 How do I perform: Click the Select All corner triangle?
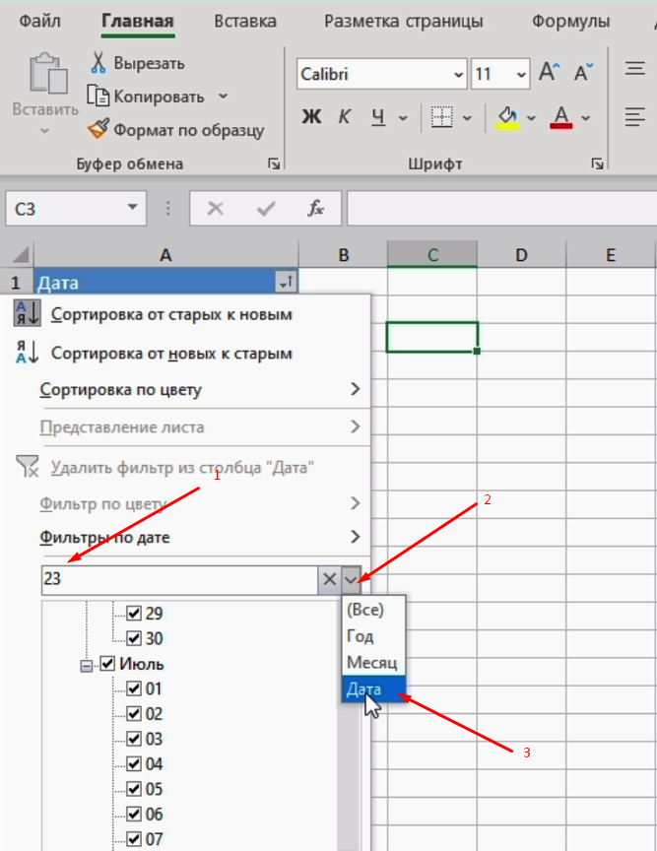[20, 254]
